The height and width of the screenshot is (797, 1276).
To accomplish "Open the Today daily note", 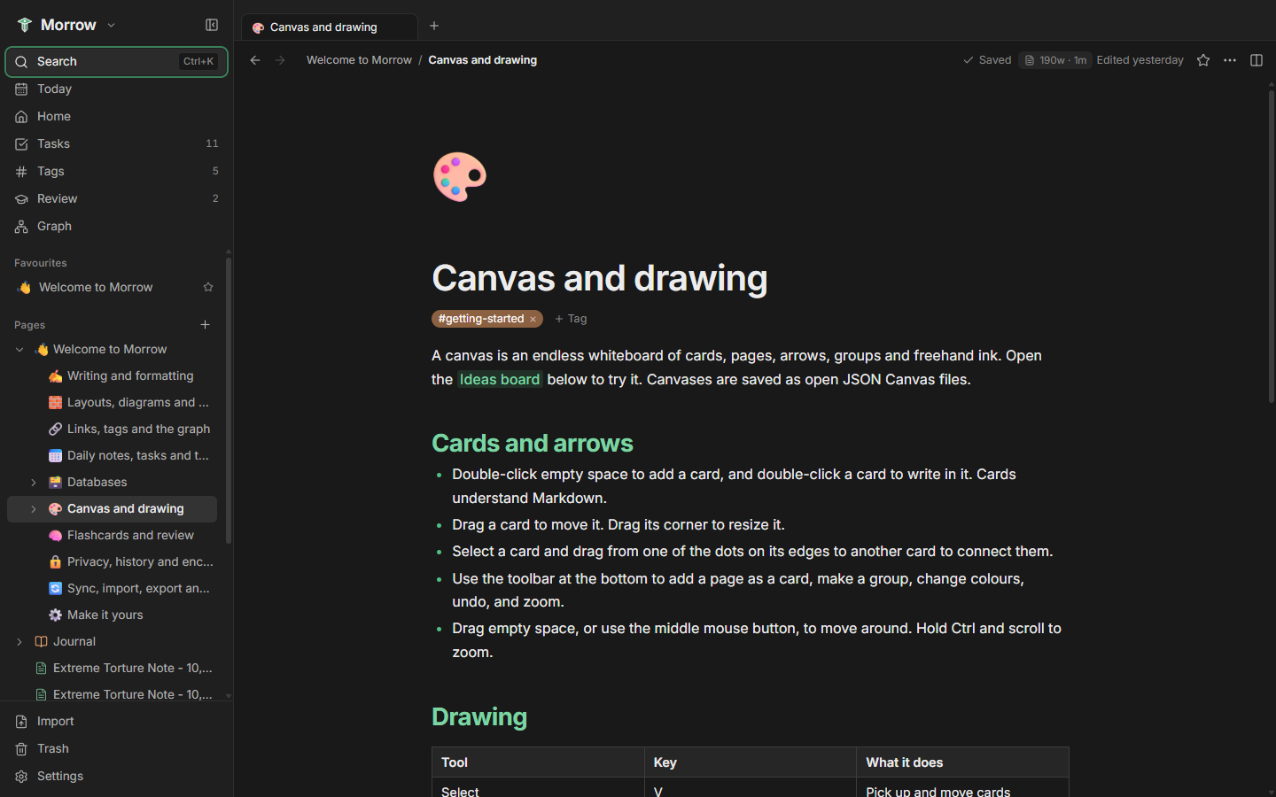I will [x=116, y=89].
